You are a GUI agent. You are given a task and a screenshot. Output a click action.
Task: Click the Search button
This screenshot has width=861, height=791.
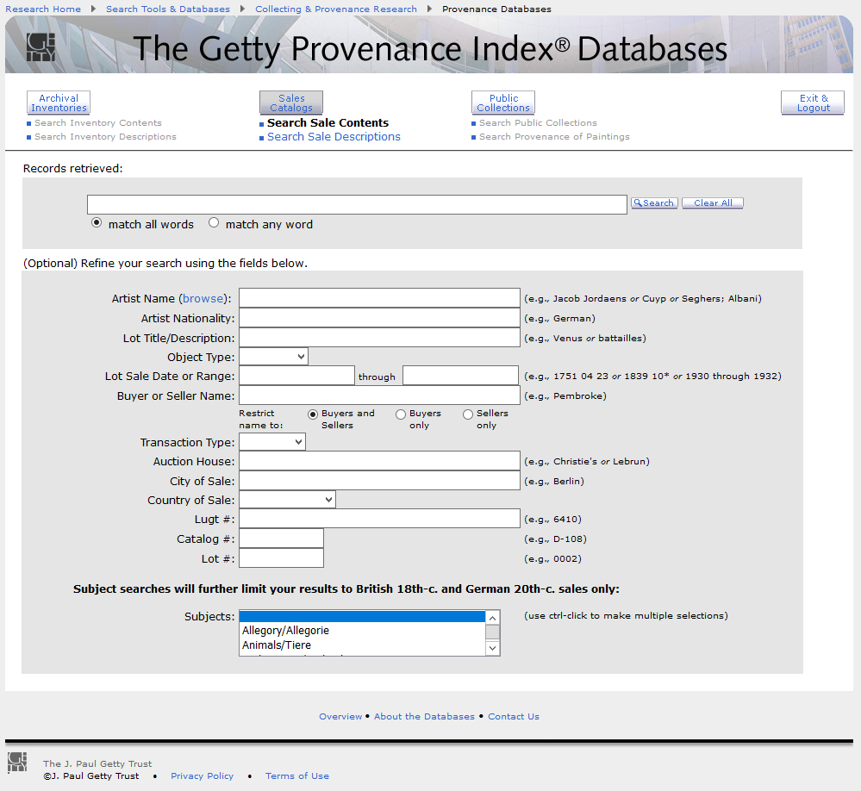click(x=654, y=203)
